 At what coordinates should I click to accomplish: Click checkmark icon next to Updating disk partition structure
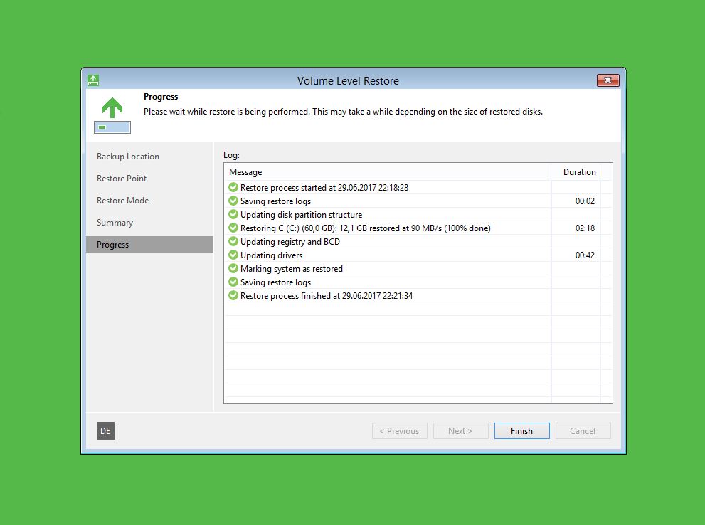tap(233, 215)
